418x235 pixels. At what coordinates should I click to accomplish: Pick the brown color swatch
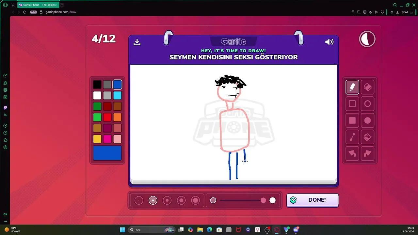(117, 106)
